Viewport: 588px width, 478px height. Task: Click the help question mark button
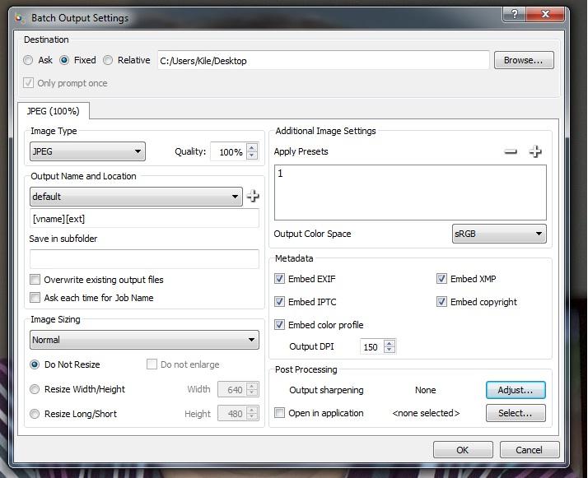514,14
